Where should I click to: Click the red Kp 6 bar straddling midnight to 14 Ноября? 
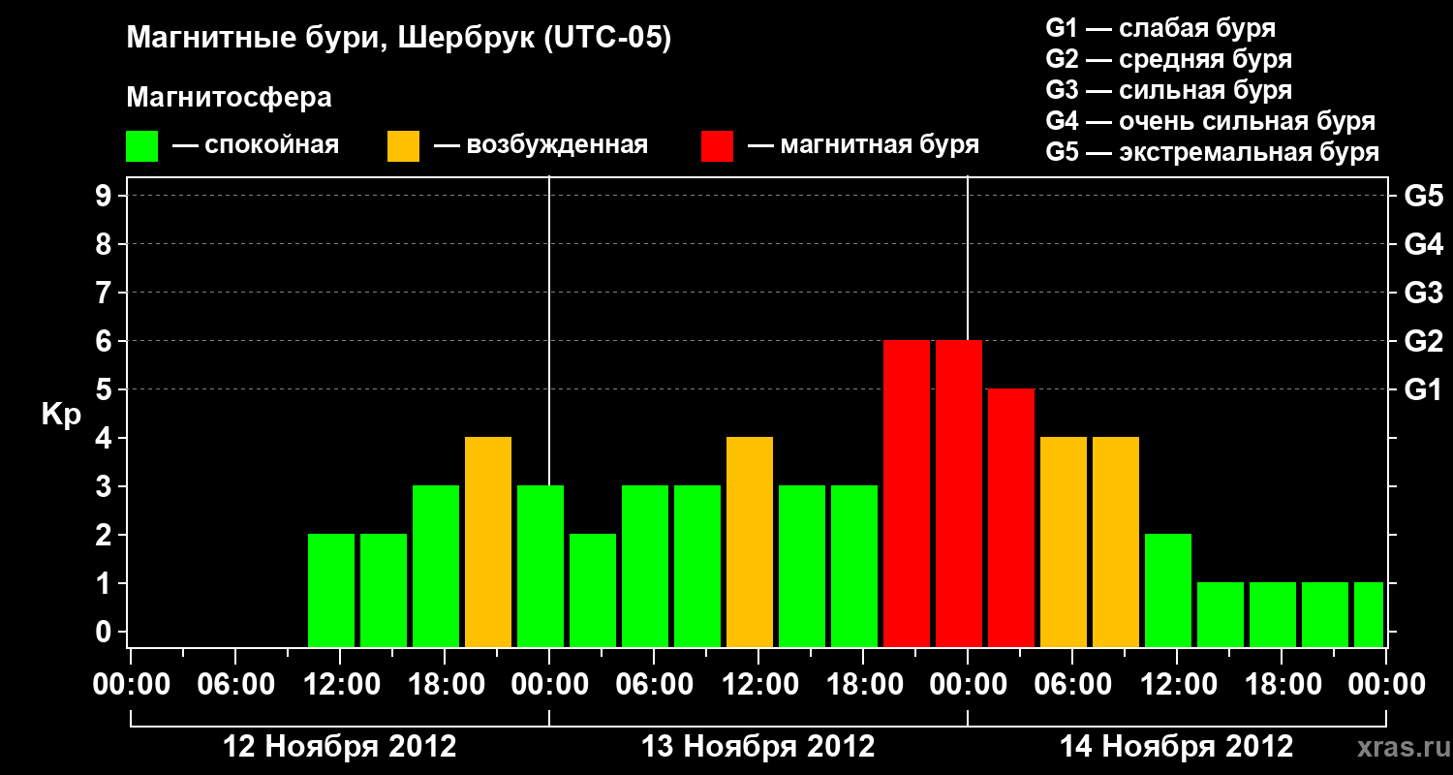click(x=959, y=493)
